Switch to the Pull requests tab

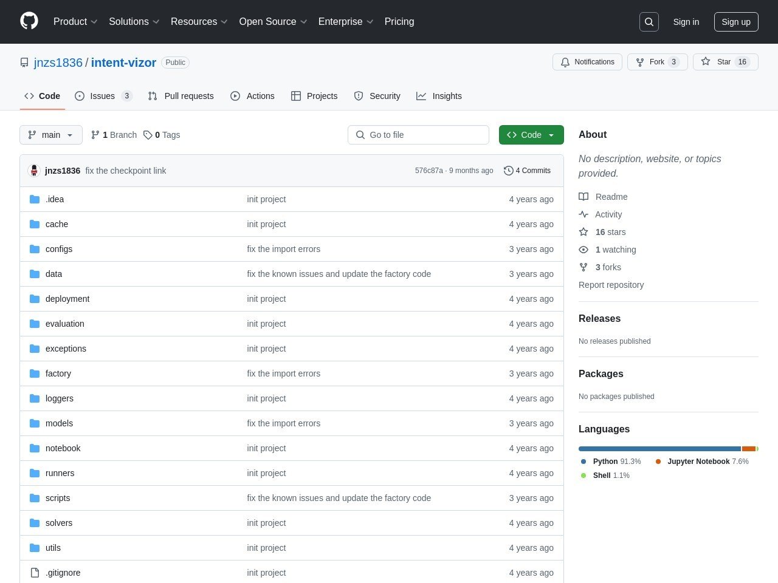181,96
